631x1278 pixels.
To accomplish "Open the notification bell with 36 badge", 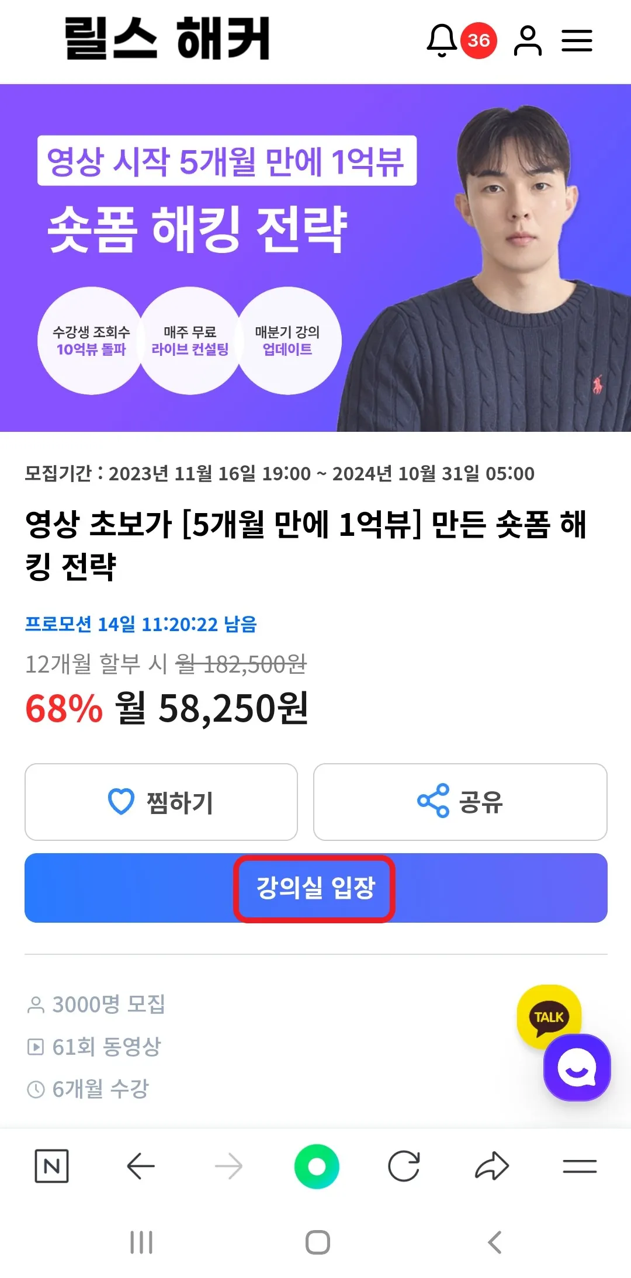I will [x=460, y=40].
